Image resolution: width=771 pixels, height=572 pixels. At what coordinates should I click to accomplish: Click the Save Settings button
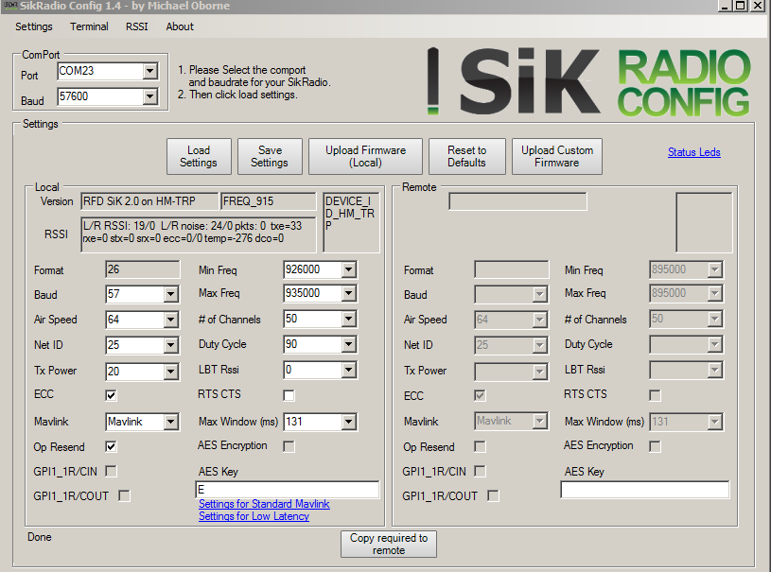pyautogui.click(x=270, y=156)
